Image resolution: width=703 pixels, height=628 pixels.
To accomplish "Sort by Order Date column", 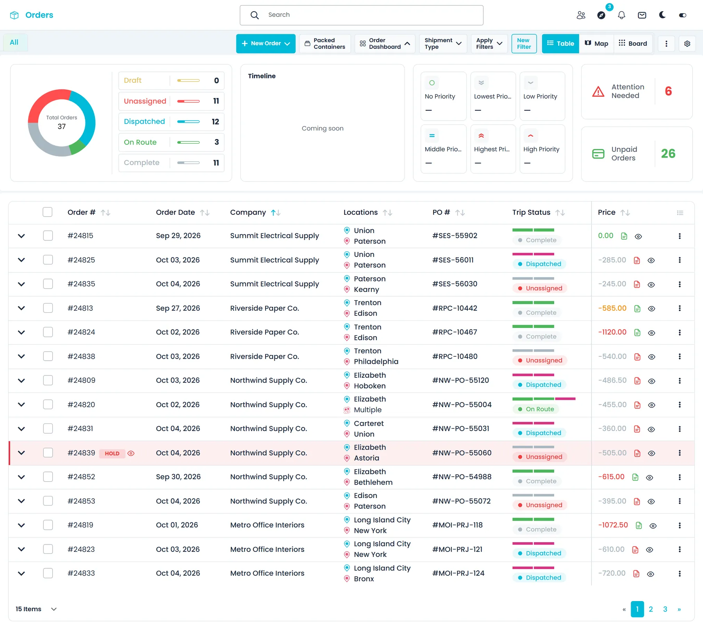I will [205, 213].
